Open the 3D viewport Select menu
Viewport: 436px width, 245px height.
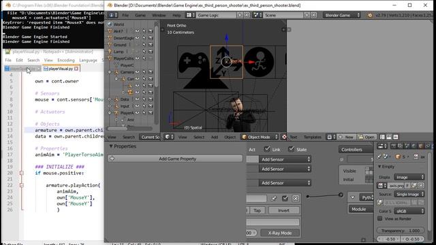pos(199,137)
